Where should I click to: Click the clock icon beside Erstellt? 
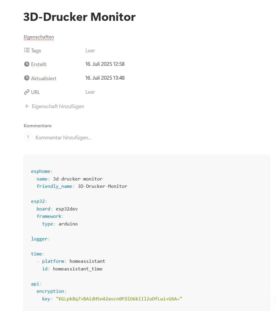(x=27, y=64)
